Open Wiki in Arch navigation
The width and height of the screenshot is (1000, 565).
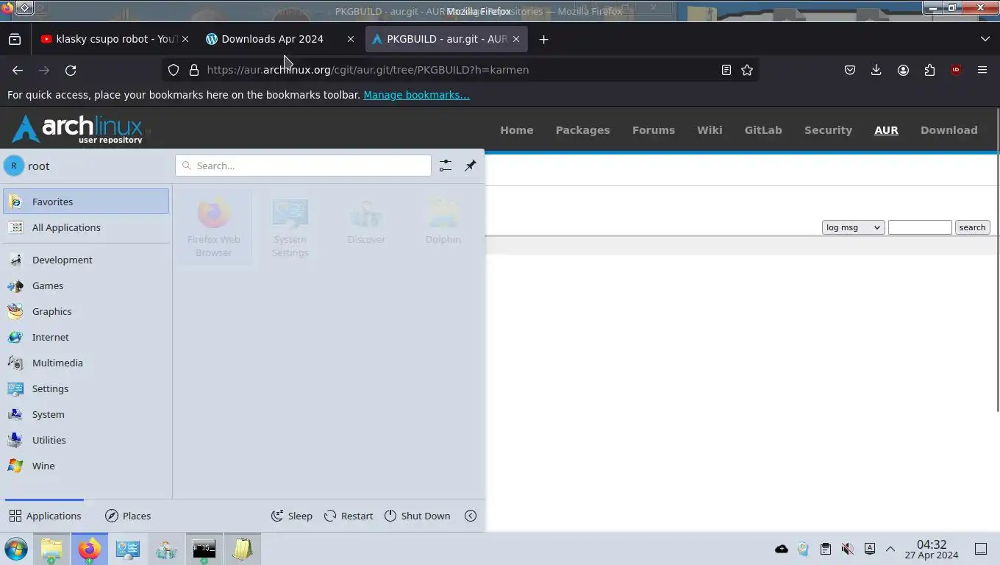click(x=710, y=130)
